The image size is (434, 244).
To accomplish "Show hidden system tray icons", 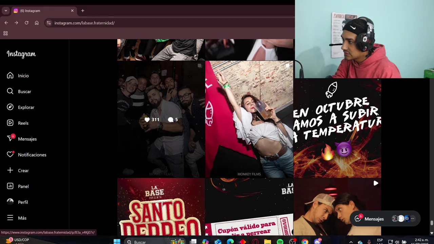I will (x=351, y=242).
